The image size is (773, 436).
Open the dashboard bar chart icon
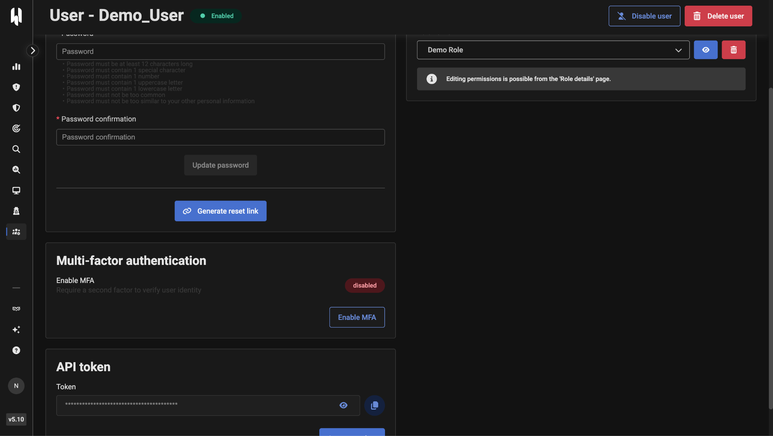click(x=16, y=67)
